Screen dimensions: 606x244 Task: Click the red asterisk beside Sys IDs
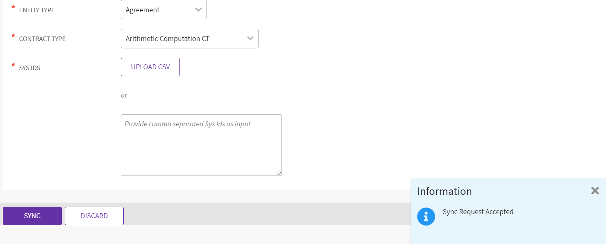click(13, 65)
